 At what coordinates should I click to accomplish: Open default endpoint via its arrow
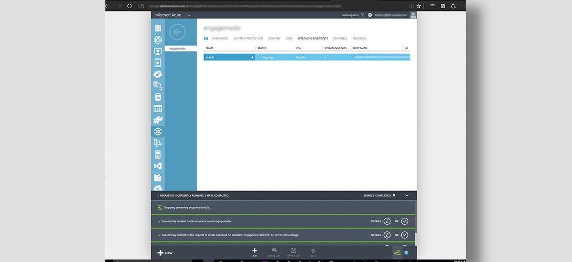point(252,57)
